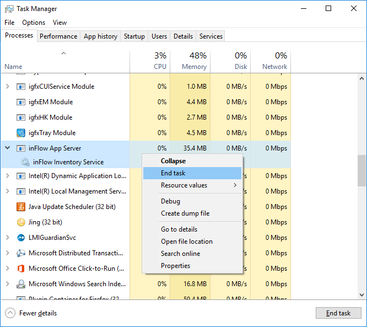Image resolution: width=367 pixels, height=327 pixels.
Task: Open the View menu
Action: pyautogui.click(x=60, y=23)
